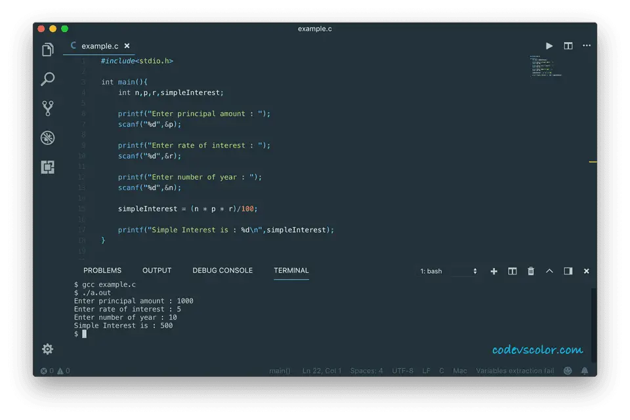Change indentation via 'Spaces: 4'
630x420 pixels.
(x=366, y=371)
